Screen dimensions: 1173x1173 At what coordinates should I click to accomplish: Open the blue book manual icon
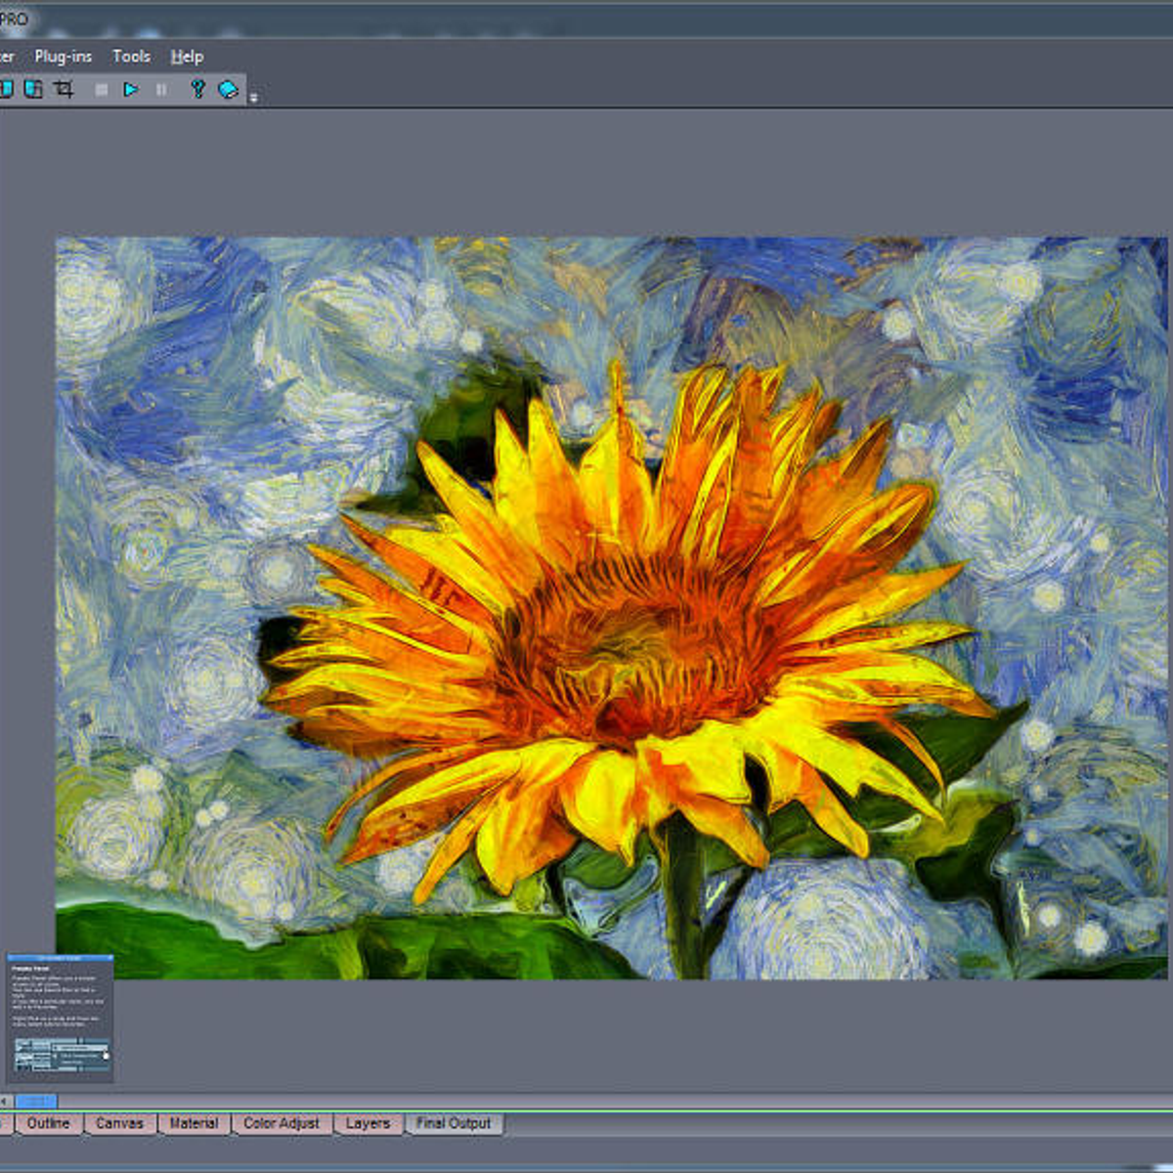click(x=228, y=90)
